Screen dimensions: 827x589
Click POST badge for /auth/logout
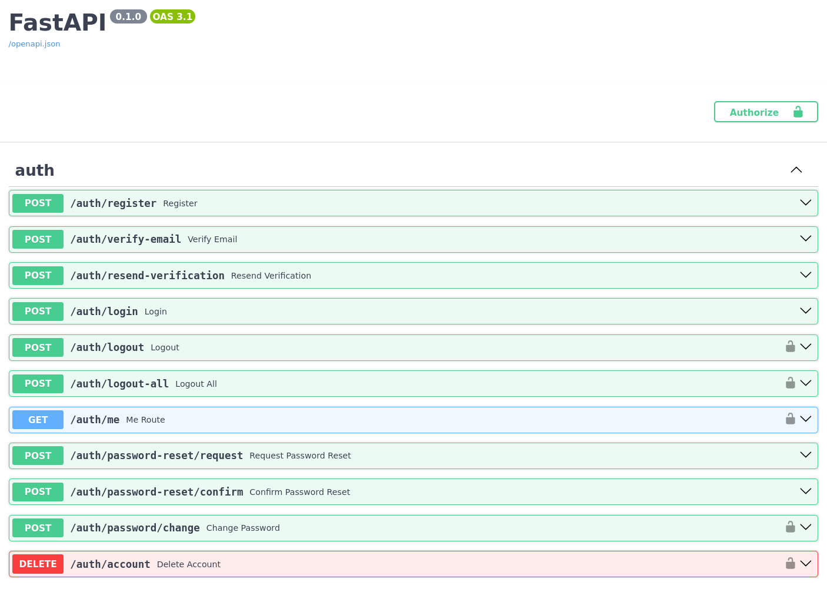click(38, 347)
